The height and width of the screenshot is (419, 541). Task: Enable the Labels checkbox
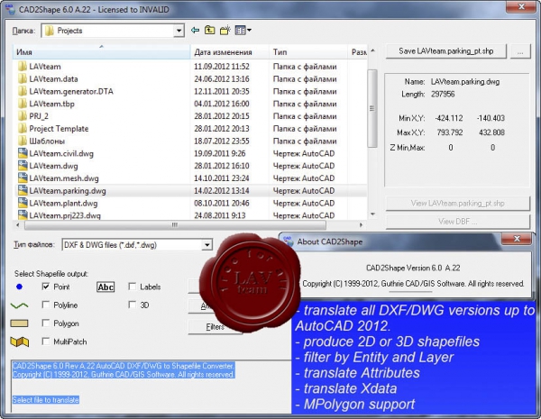click(133, 287)
